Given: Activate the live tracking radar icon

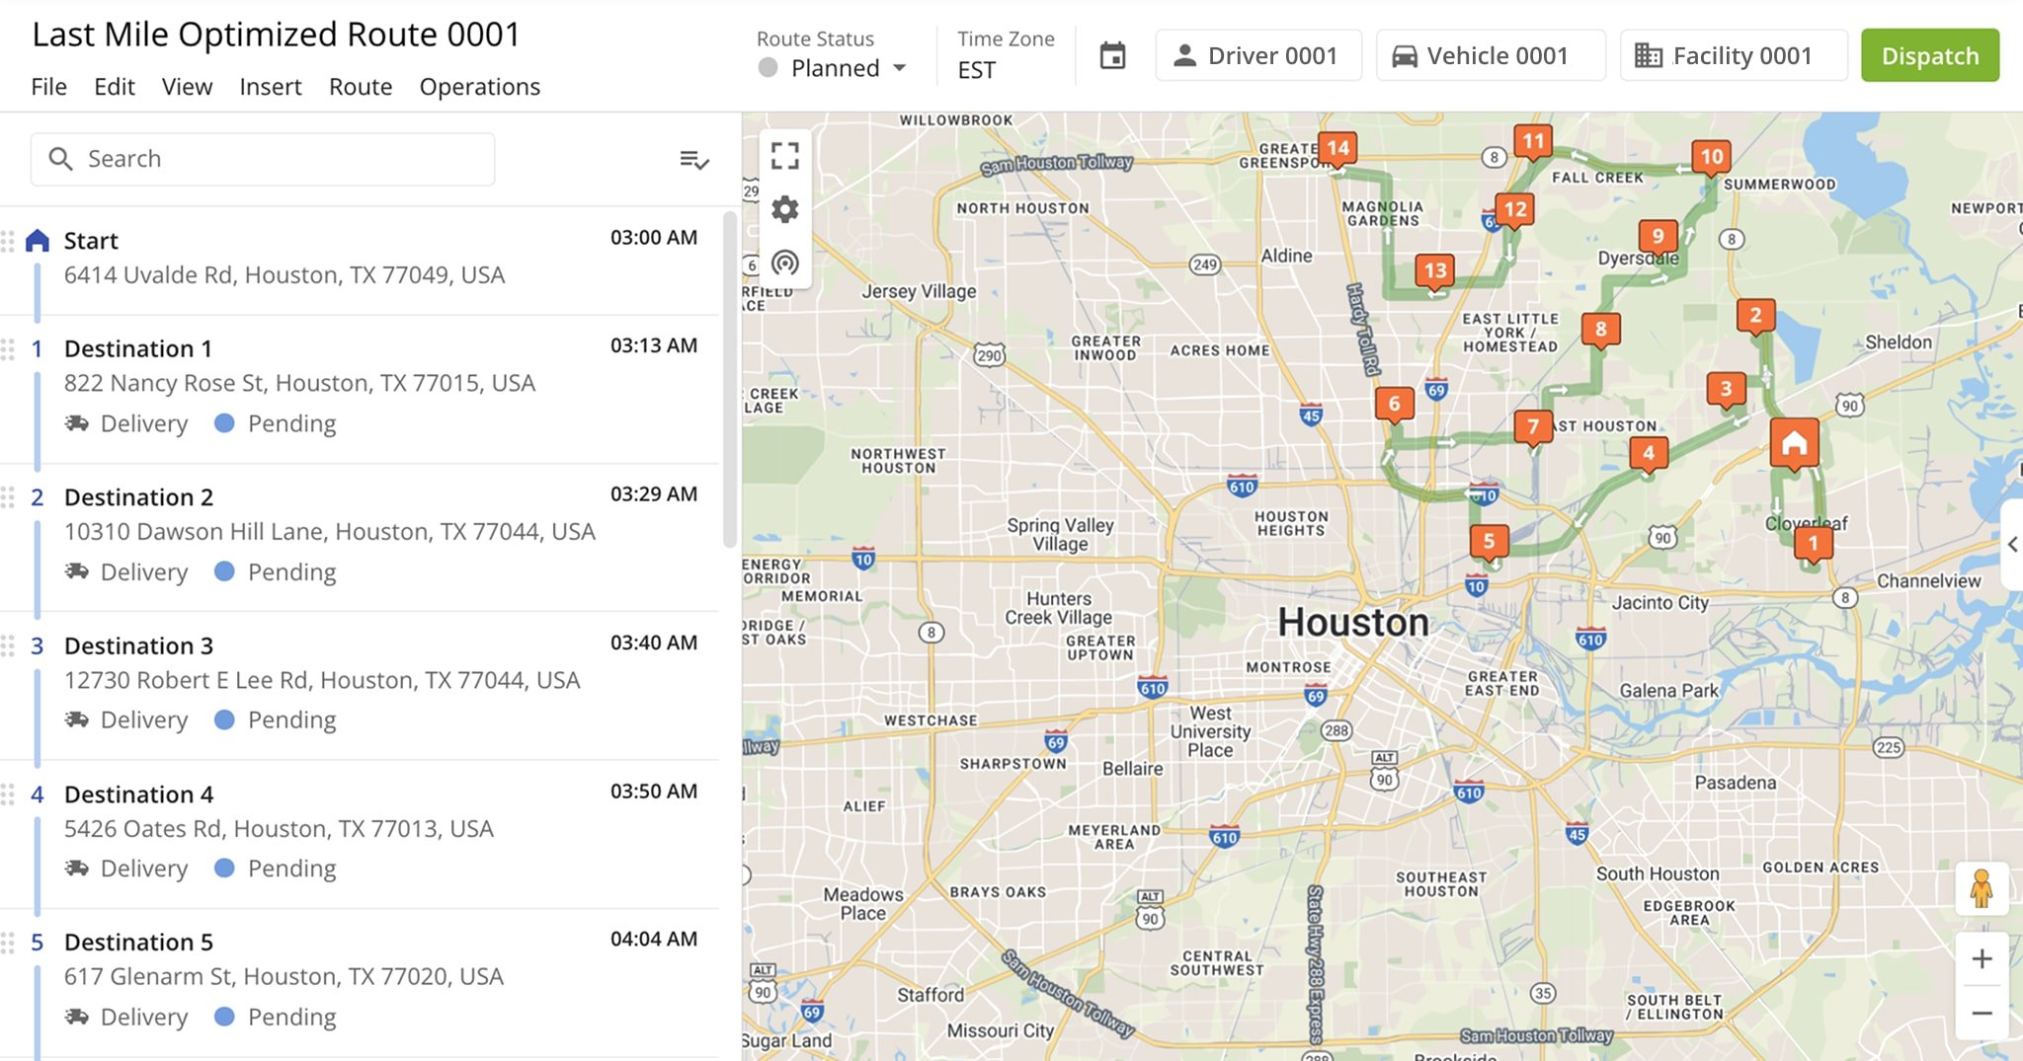Looking at the screenshot, I should pyautogui.click(x=785, y=263).
